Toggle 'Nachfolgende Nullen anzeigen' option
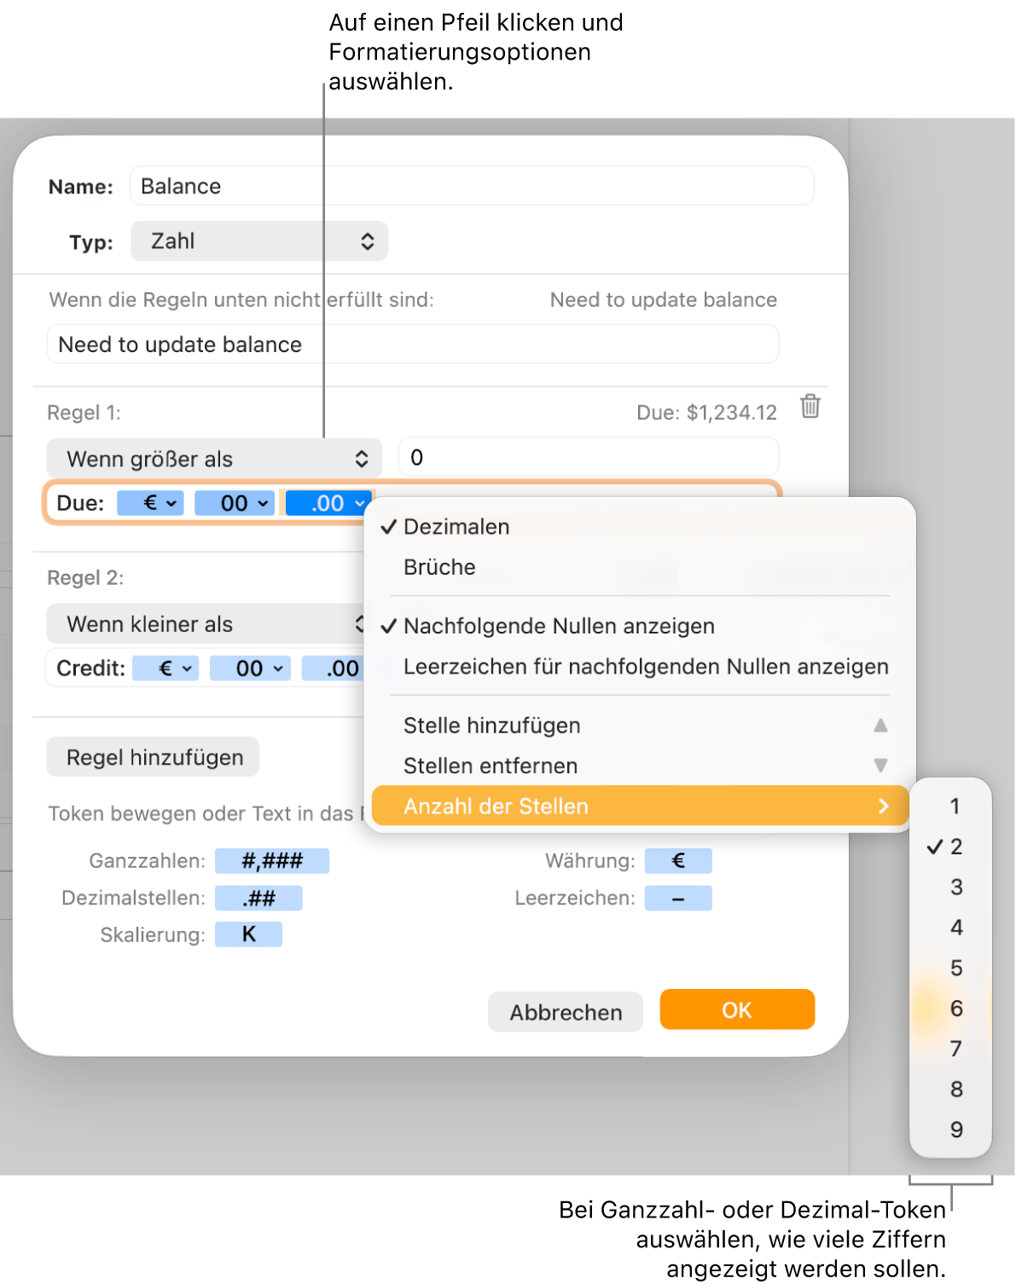 (640, 626)
